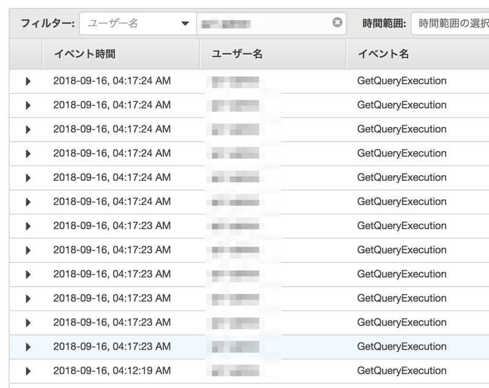Expand the 04:12:19 AM event row
This screenshot has width=489, height=388.
click(x=28, y=371)
